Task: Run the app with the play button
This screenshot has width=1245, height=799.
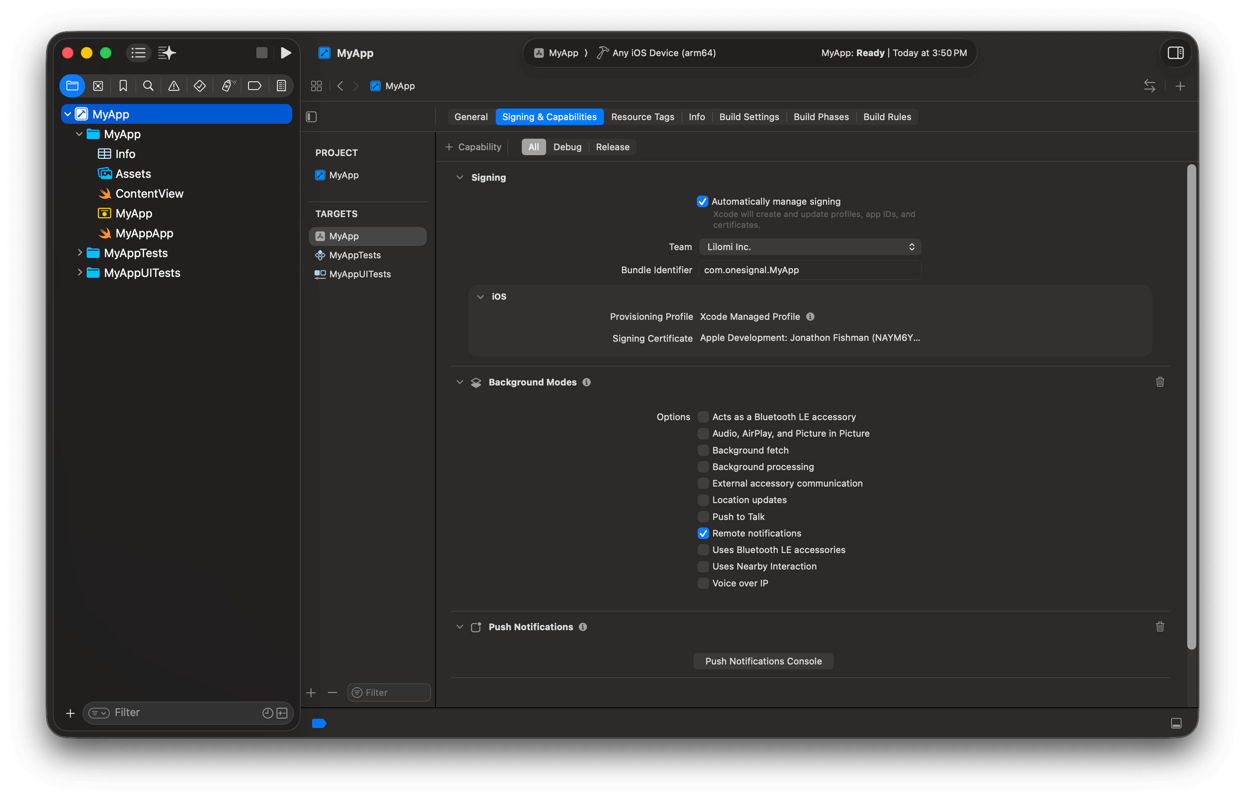Action: coord(285,53)
